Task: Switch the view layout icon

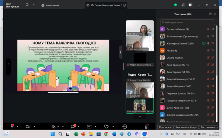Action: (x=190, y=5)
